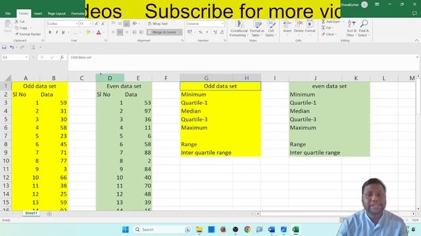Switch to the Insert ribbon tab
Viewport: 421px width, 236px height.
(38, 13)
